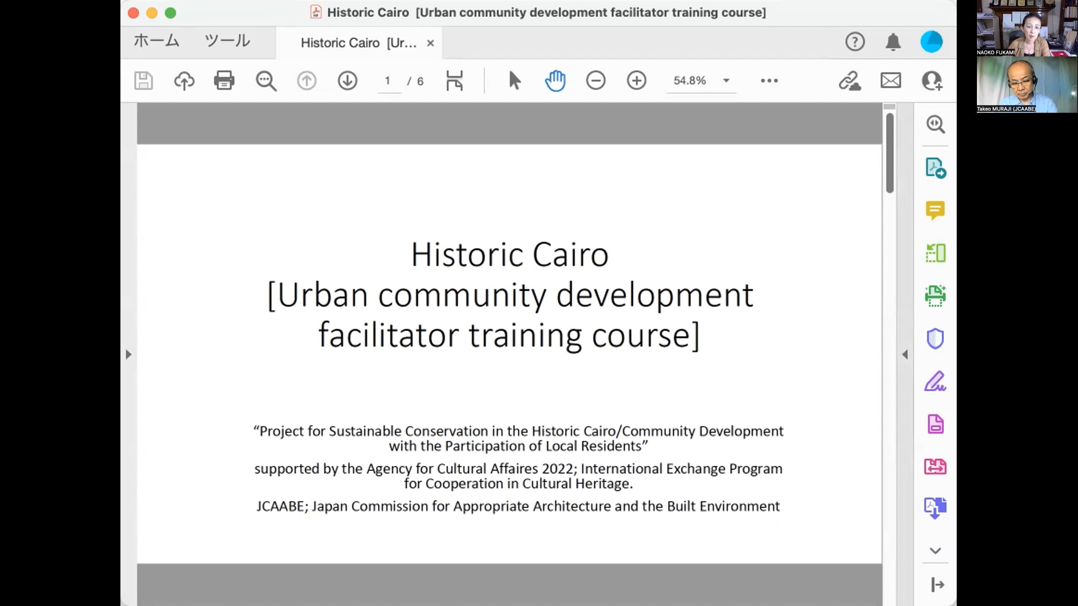Click the fit page scrolling mode icon
This screenshot has width=1078, height=606.
(x=454, y=81)
